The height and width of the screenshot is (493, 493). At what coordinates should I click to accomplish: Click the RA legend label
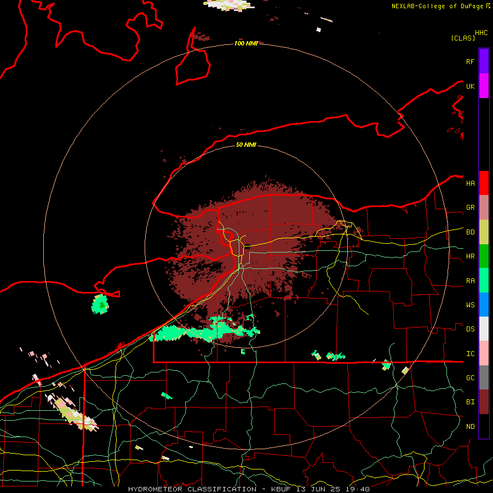click(470, 281)
